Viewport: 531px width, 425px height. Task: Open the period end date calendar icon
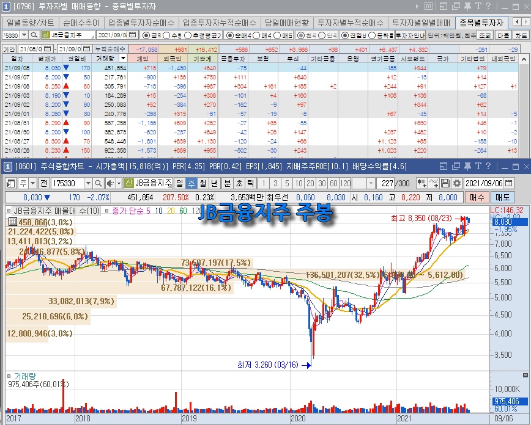(x=87, y=49)
